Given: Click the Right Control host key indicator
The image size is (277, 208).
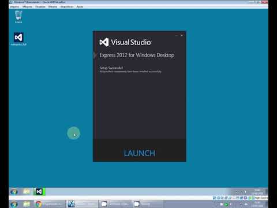Looking at the screenshot, I should 261,198.
